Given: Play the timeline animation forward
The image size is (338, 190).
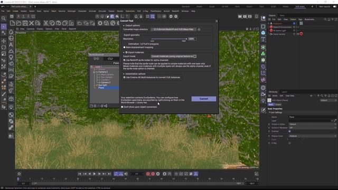Looking at the screenshot, I should (95, 174).
